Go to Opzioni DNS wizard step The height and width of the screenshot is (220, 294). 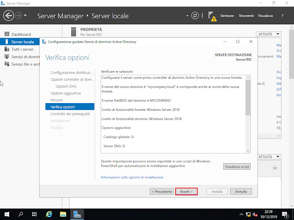[66, 87]
